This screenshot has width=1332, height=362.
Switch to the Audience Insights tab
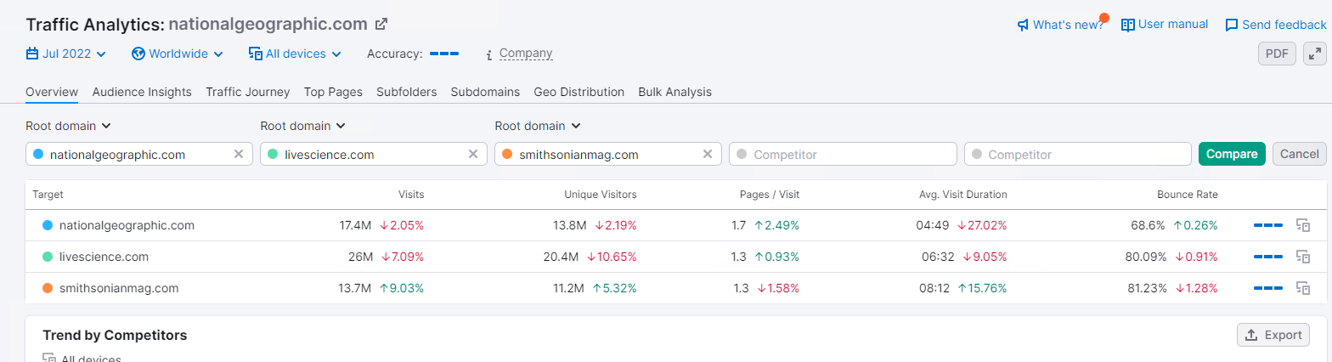[142, 92]
